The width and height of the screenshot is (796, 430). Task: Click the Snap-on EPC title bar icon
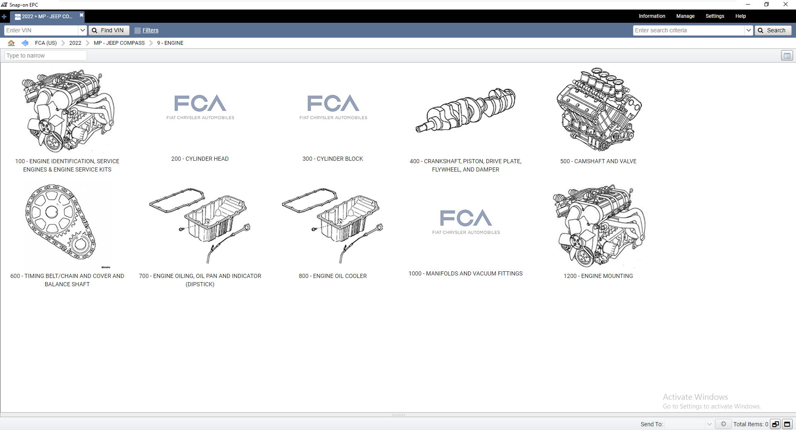tap(4, 5)
